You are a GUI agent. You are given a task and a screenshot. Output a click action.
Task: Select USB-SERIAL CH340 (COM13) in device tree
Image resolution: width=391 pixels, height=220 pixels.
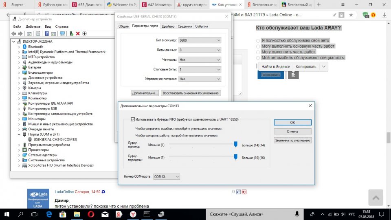coord(55,139)
